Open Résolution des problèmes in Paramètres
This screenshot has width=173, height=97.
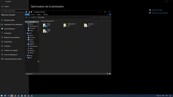[12, 37]
